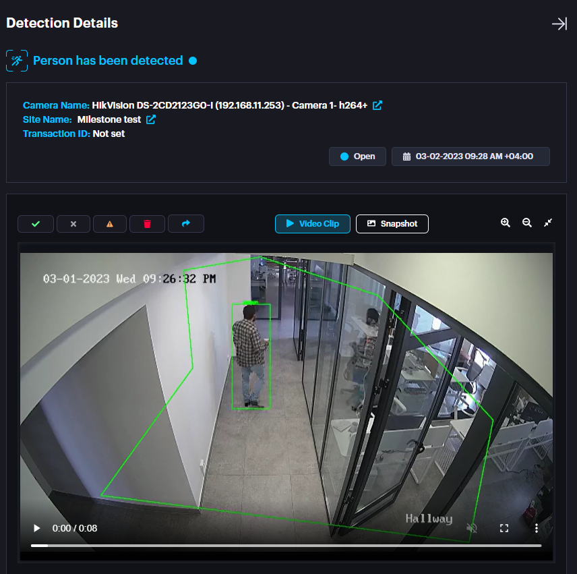Viewport: 577px width, 574px height.
Task: Click the green checkmark approve button
Action: pyautogui.click(x=36, y=224)
